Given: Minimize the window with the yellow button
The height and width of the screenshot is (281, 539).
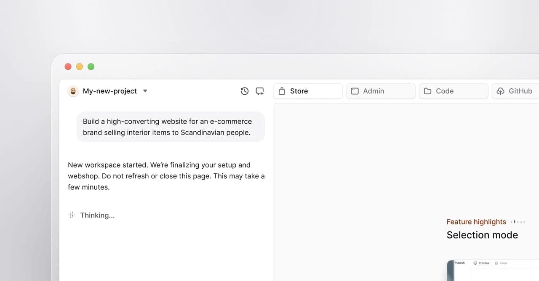Looking at the screenshot, I should 80,66.
